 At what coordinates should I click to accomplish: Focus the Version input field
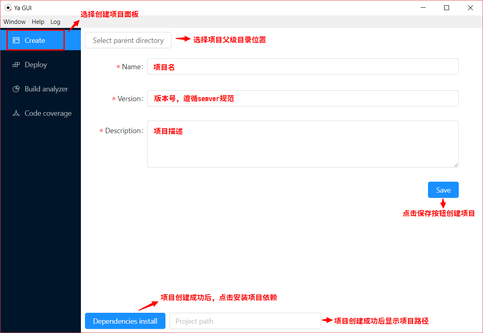coord(303,98)
